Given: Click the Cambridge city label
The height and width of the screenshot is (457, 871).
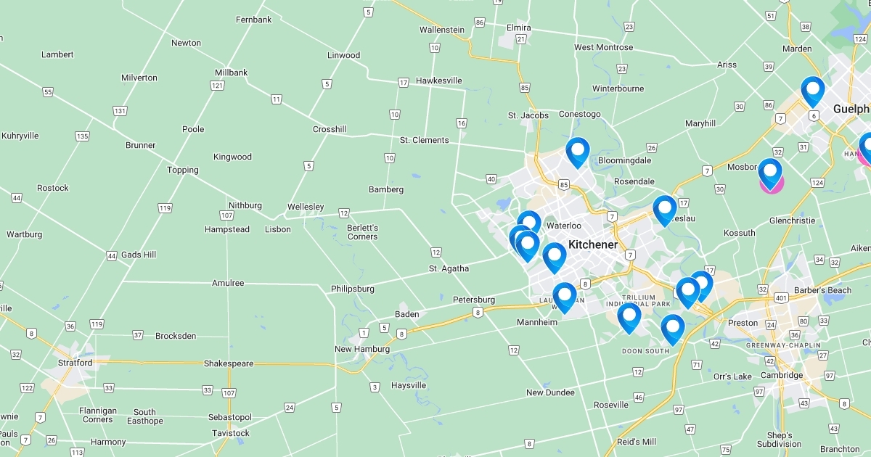Looking at the screenshot, I should point(782,375).
